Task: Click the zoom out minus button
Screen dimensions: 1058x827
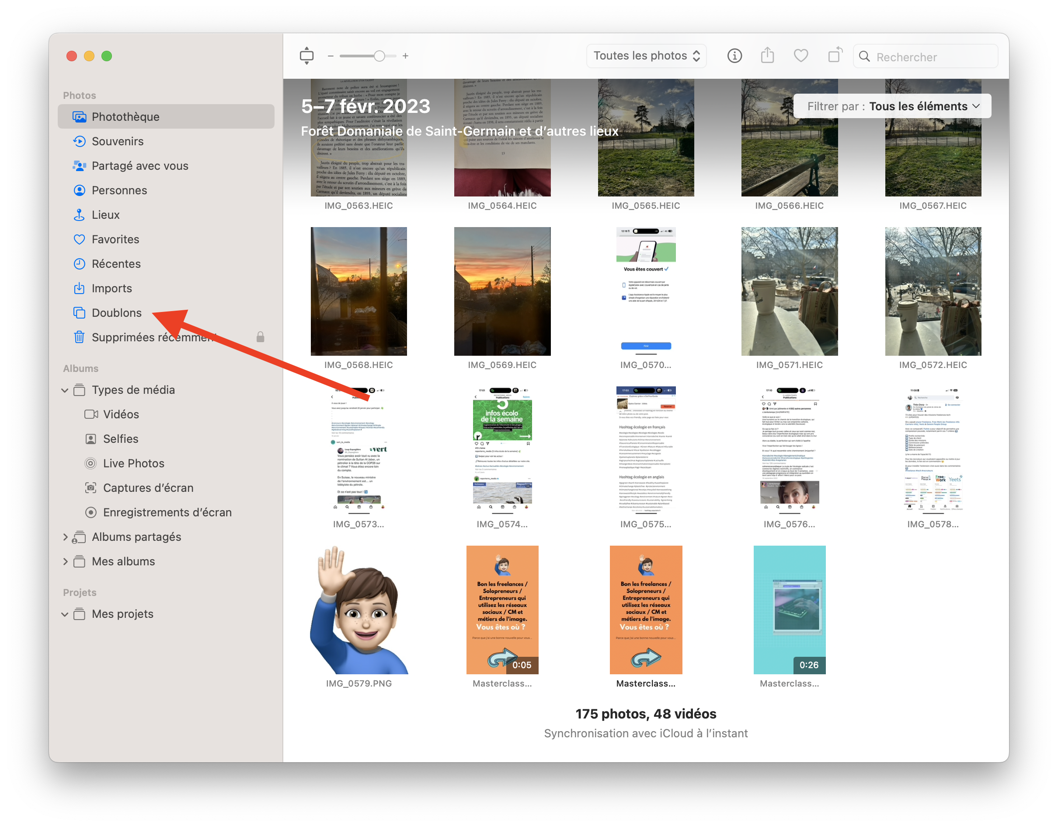Action: [x=331, y=56]
